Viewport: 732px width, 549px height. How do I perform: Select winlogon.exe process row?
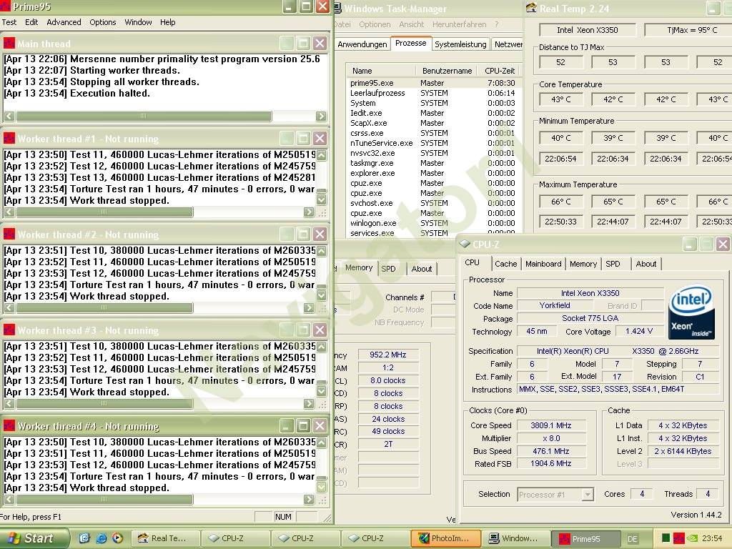pyautogui.click(x=432, y=223)
